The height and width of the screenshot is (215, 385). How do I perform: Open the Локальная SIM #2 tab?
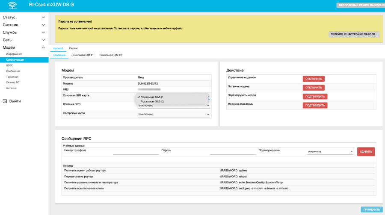click(111, 55)
